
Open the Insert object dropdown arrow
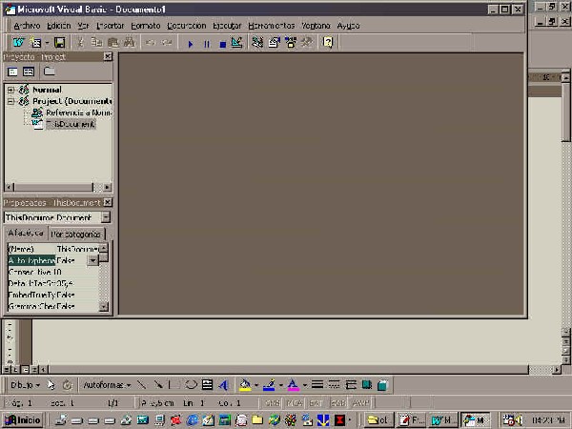point(47,43)
